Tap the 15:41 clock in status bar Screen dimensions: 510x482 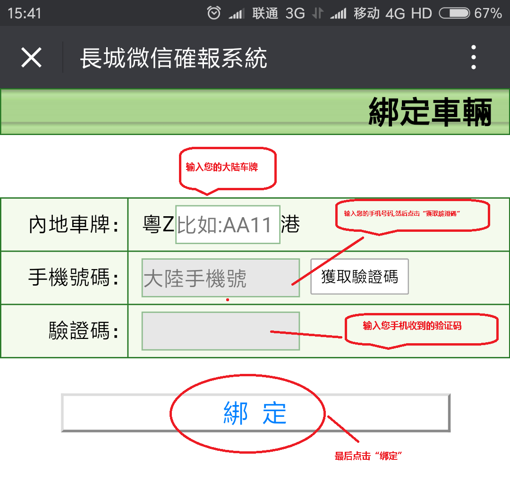[25, 14]
